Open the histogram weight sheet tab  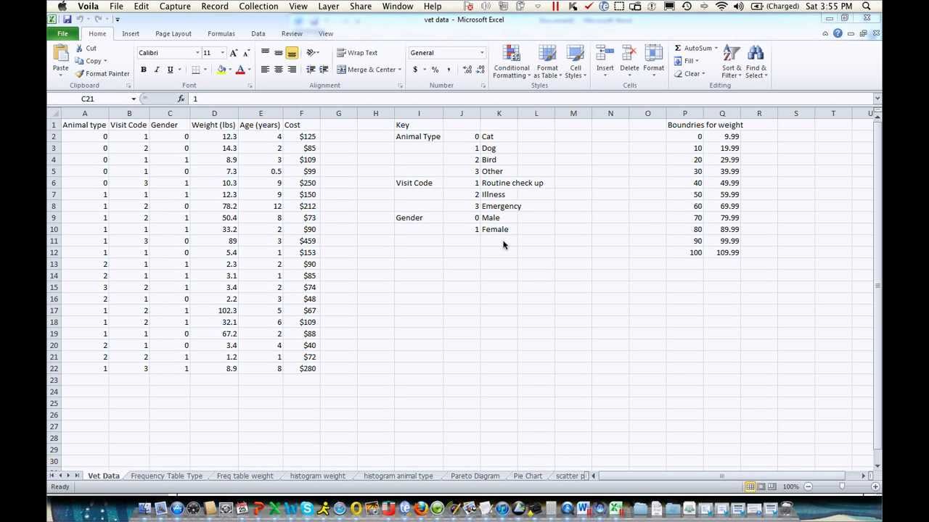click(318, 476)
